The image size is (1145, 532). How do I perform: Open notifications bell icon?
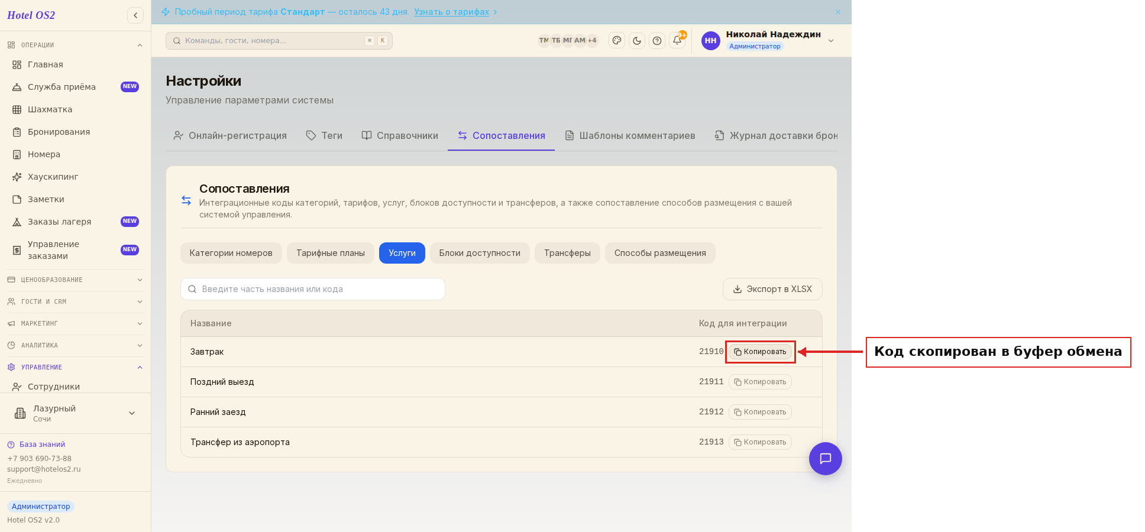coord(677,41)
